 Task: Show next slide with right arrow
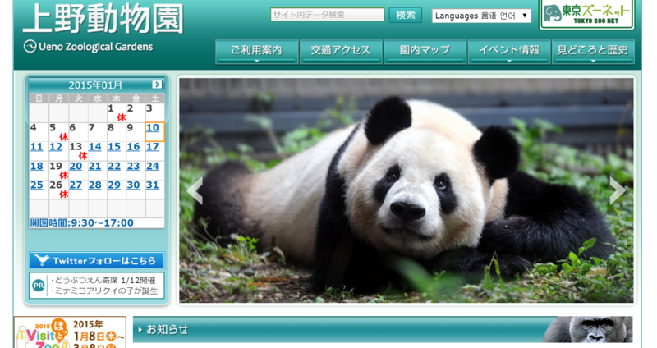click(618, 190)
